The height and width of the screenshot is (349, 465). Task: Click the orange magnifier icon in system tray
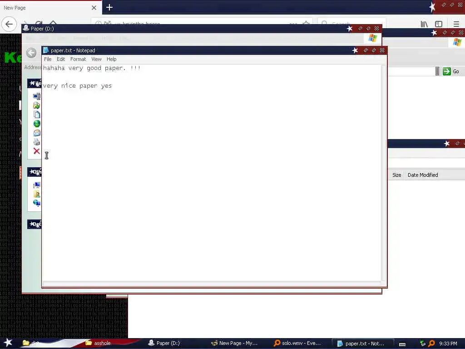(x=431, y=344)
